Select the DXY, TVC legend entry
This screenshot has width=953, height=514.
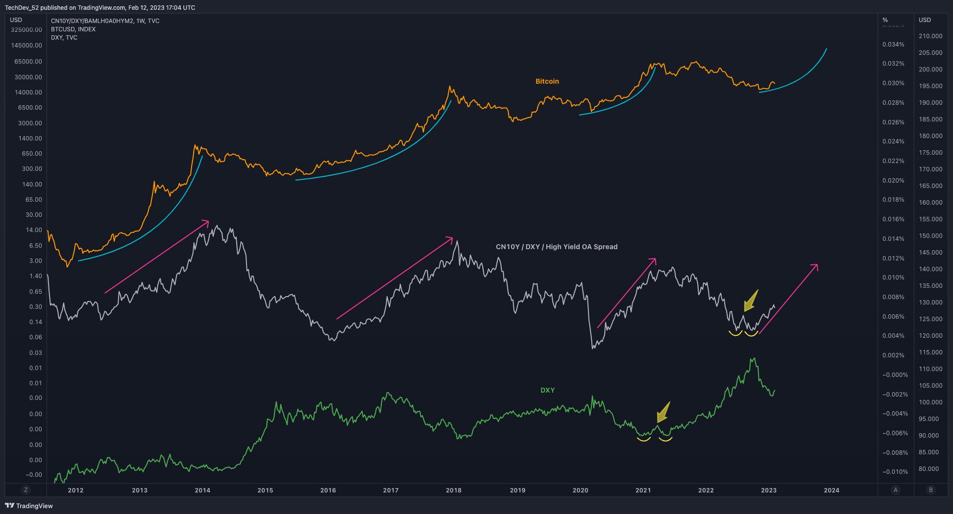(x=64, y=38)
